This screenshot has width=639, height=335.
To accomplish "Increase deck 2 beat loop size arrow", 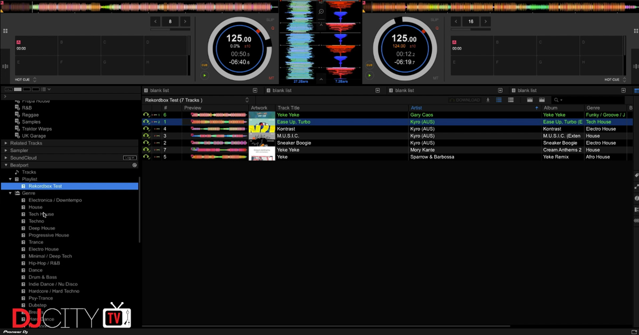I will coord(485,22).
